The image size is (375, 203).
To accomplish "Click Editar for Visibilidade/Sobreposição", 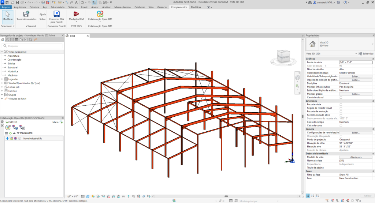I will point(356,76).
